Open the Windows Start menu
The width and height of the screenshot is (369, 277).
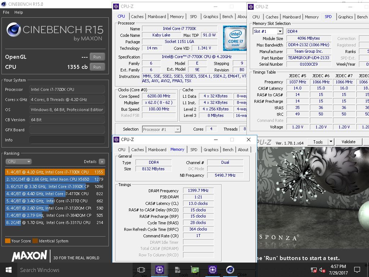[9, 270]
